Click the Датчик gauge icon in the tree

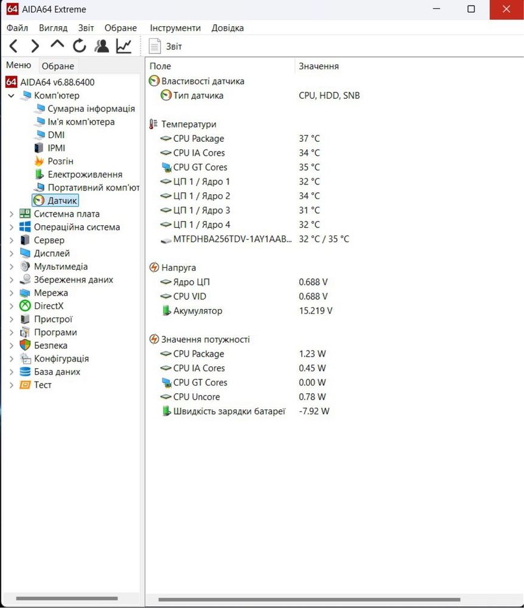39,200
